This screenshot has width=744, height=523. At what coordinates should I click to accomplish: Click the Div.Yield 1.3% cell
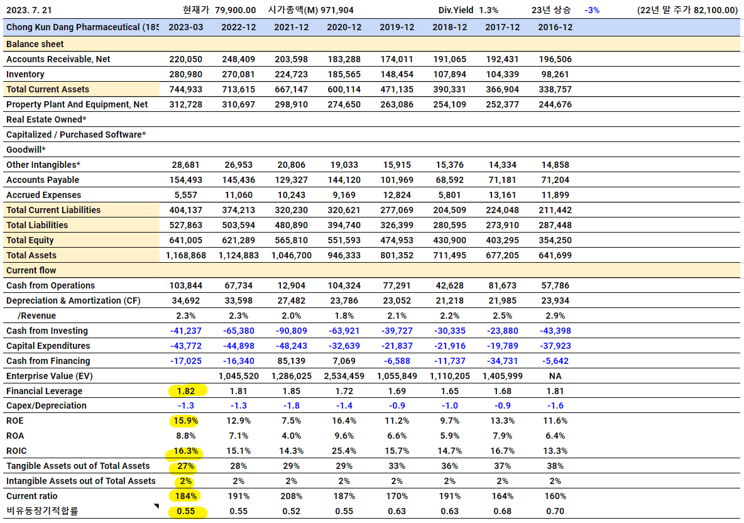pos(468,10)
